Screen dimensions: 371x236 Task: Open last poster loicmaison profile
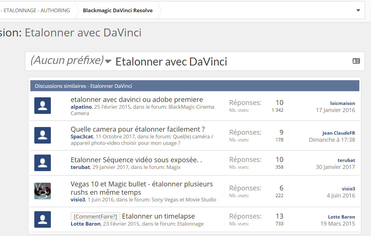point(343,103)
